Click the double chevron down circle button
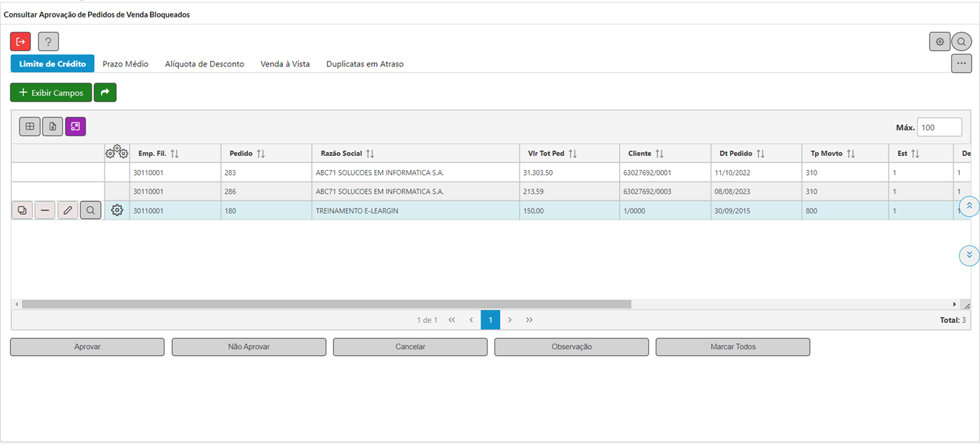The height and width of the screenshot is (444, 980). click(x=969, y=255)
